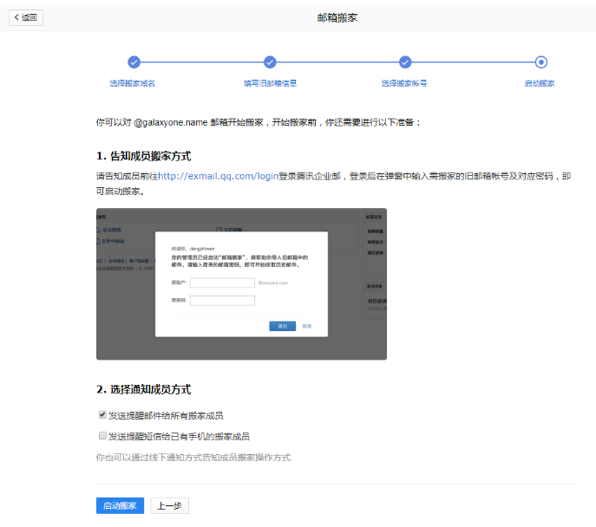This screenshot has height=527, width=596.
Task: Uncheck 发送提醒邮件给所有搬家成员 checkbox
Action: tap(102, 415)
